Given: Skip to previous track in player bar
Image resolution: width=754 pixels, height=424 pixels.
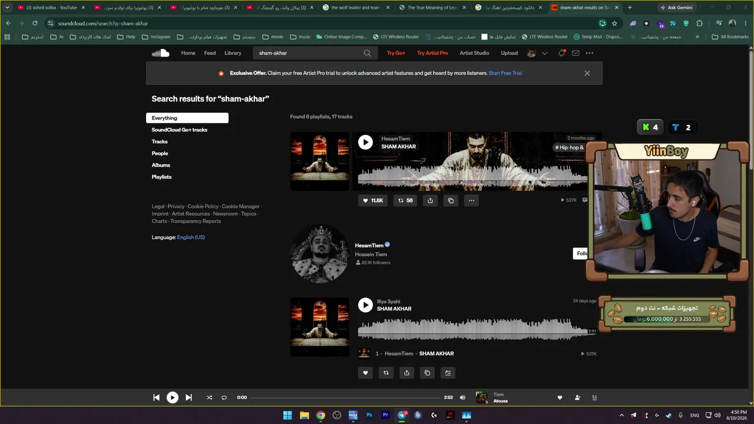Looking at the screenshot, I should tap(156, 397).
